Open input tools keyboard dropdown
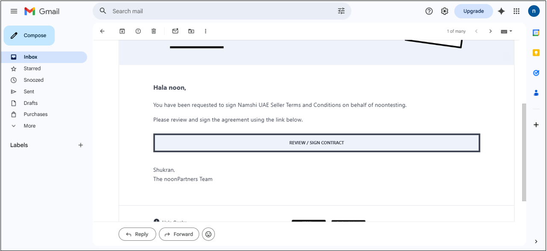The image size is (547, 251). (x=506, y=31)
